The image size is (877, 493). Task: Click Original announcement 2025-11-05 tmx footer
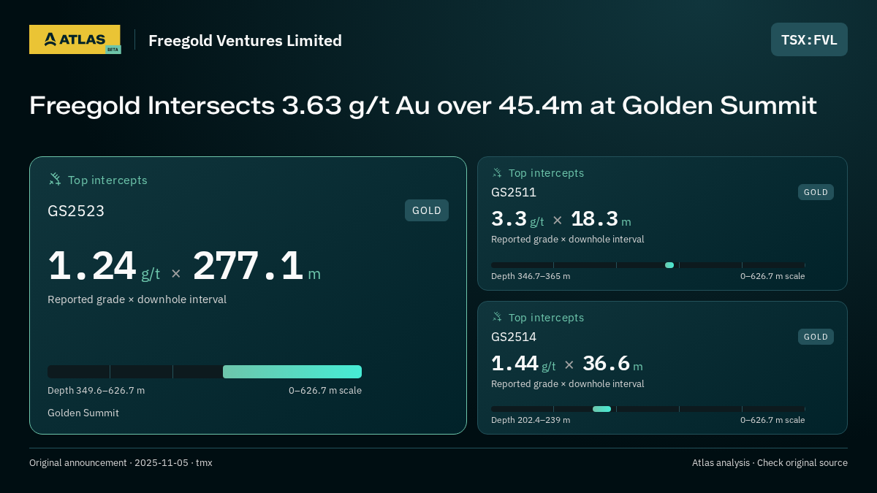coord(121,463)
